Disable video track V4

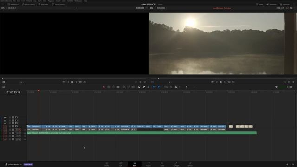[16, 117]
